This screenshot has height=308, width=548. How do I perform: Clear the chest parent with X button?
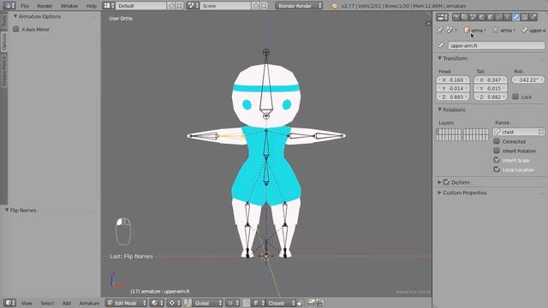(541, 132)
